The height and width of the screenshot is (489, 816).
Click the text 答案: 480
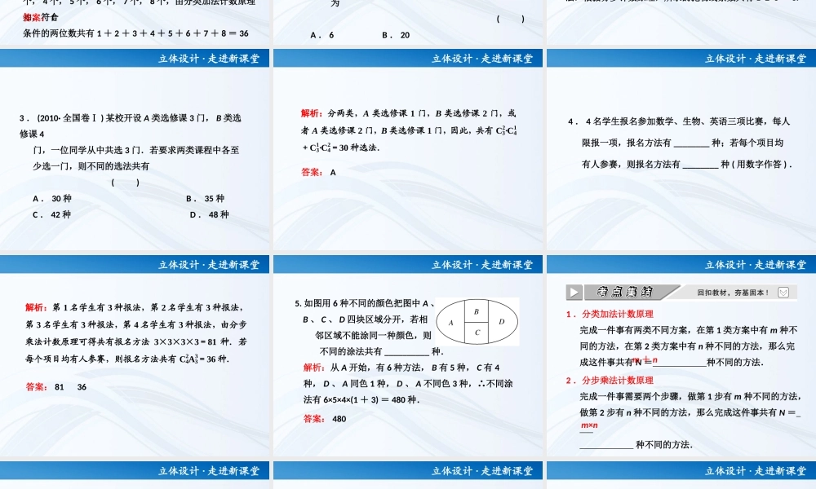pos(325,419)
